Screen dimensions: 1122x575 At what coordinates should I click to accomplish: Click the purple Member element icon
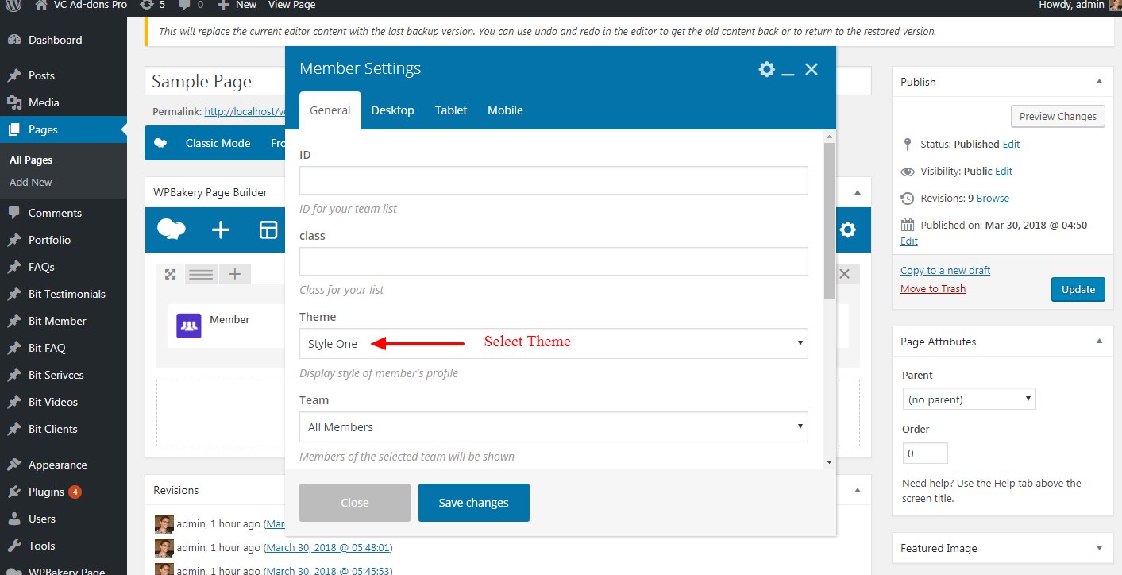(189, 326)
